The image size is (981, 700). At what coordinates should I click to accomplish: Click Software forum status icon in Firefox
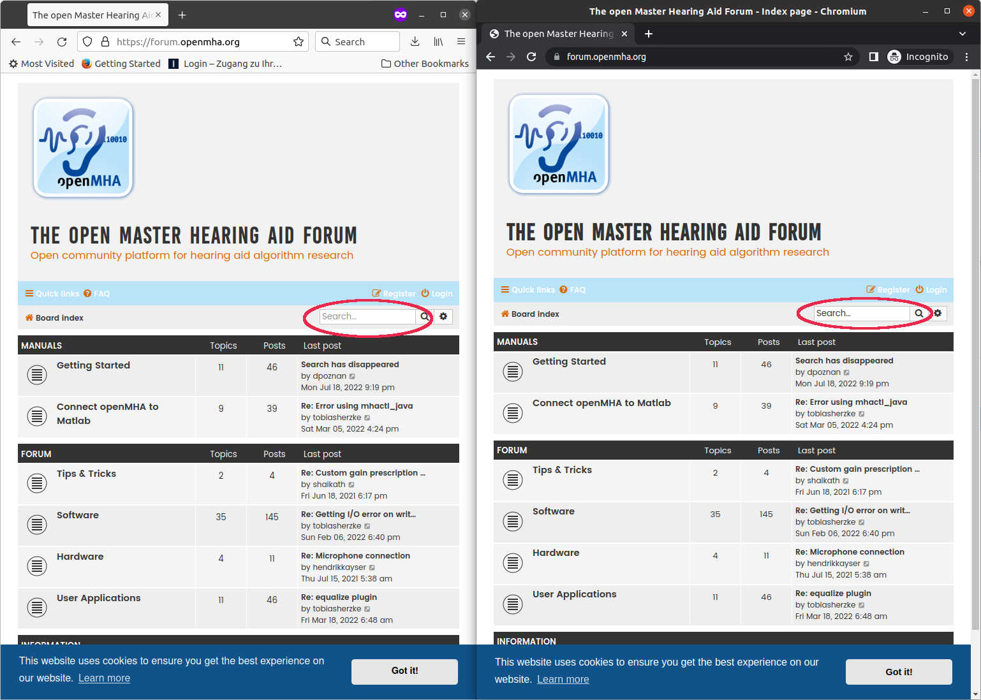(37, 525)
